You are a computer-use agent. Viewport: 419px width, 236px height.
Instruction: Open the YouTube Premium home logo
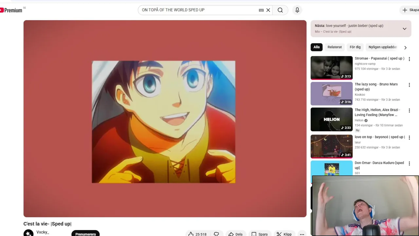(x=11, y=10)
